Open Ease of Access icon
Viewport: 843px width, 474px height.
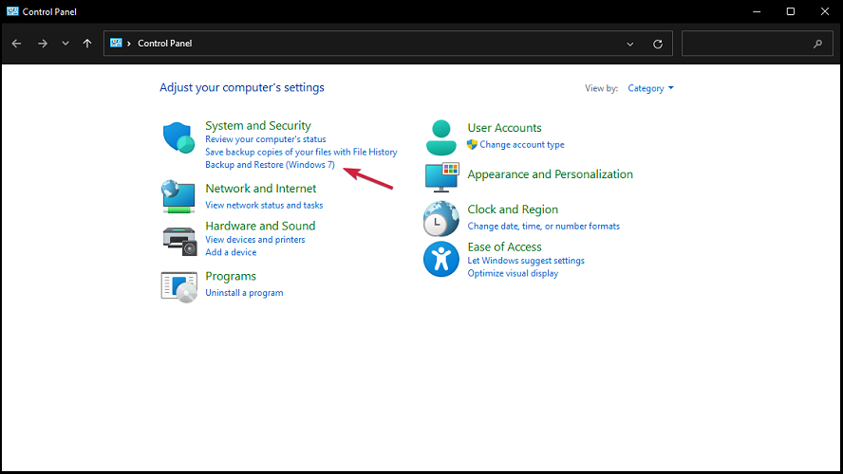[440, 259]
